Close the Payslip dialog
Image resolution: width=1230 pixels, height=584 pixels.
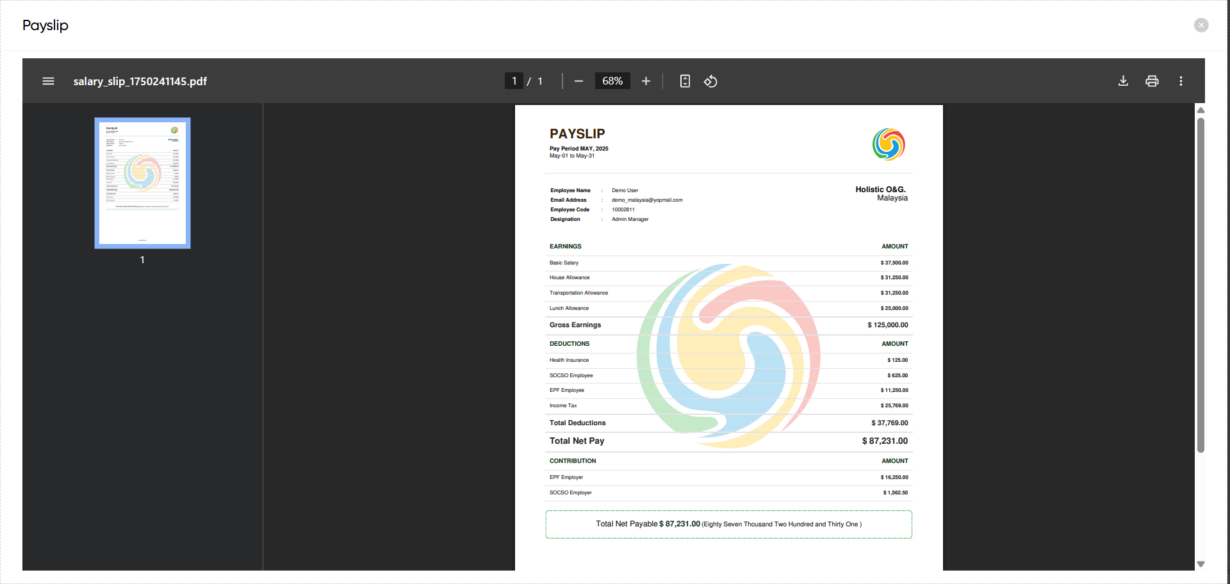[1201, 25]
